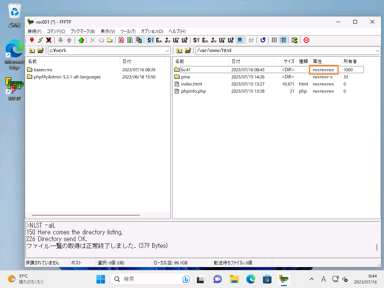Click the Disconnect icon in toolbar
This screenshot has width=384, height=288.
[x=49, y=40]
